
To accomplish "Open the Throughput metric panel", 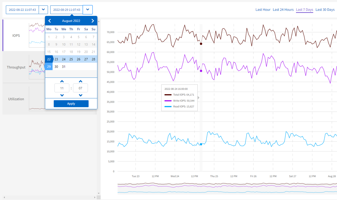I will coord(16,67).
